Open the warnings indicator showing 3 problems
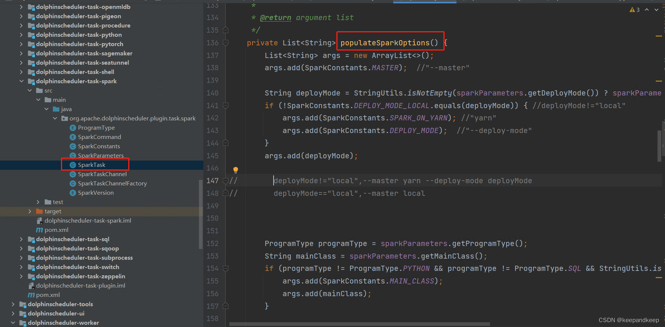Viewport: 665px width, 327px height. pos(635,10)
